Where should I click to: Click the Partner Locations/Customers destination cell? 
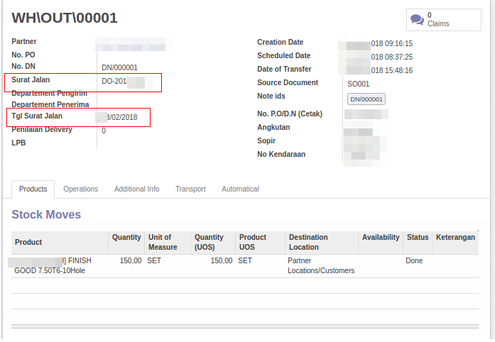pyautogui.click(x=320, y=265)
